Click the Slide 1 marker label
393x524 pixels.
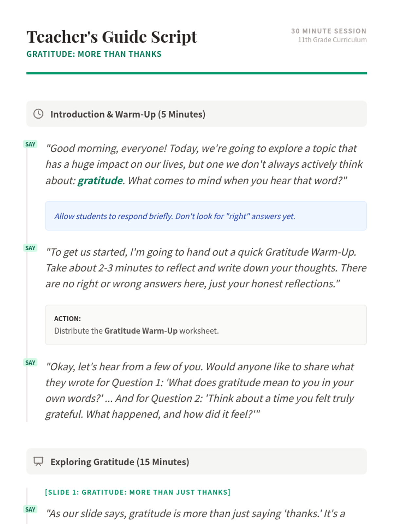[x=138, y=492]
